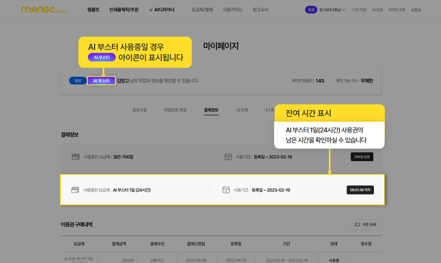
Task: Go to 요금제/결제 page
Action: pyautogui.click(x=202, y=10)
